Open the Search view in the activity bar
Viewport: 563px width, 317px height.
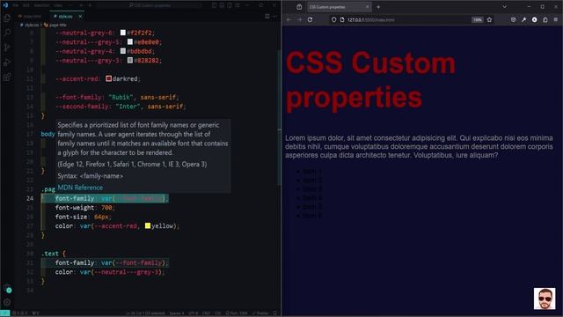pyautogui.click(x=7, y=33)
